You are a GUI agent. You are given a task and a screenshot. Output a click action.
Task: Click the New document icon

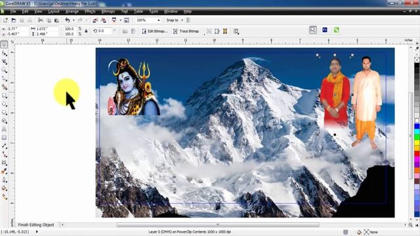click(x=5, y=20)
